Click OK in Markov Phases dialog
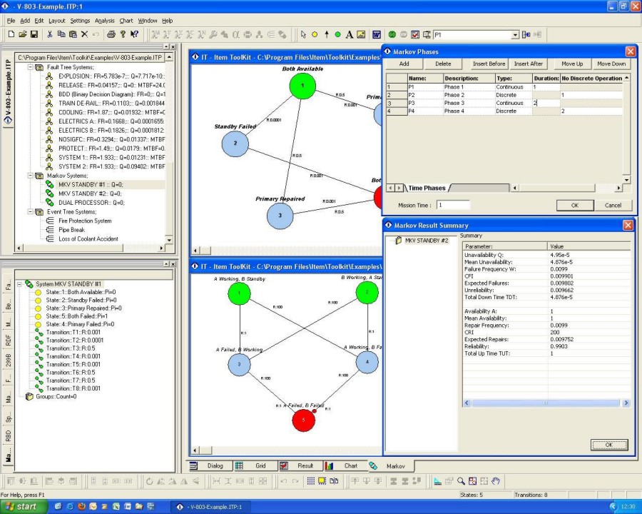 coord(575,206)
